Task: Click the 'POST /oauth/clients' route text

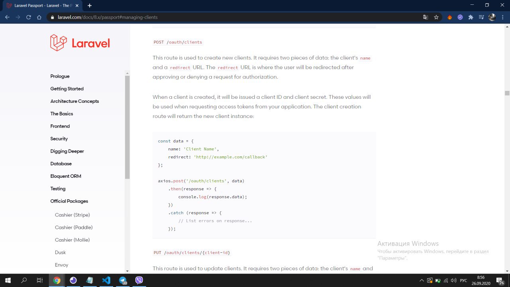Action: 178,42
